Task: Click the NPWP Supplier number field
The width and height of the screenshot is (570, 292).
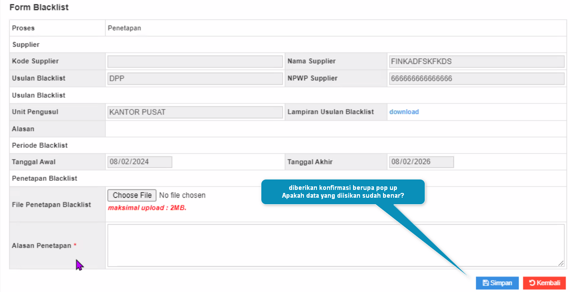Action: pyautogui.click(x=477, y=78)
